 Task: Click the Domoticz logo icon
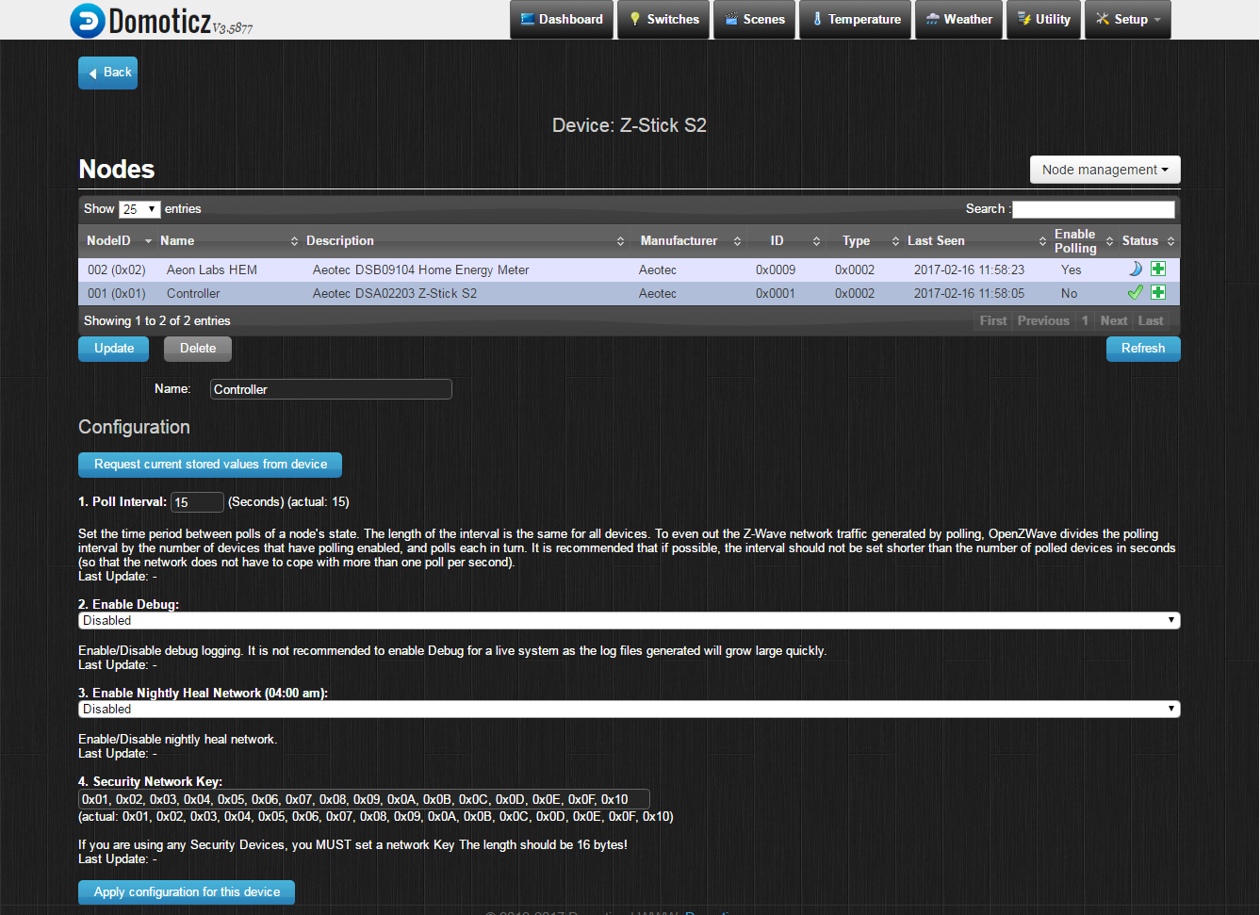click(x=88, y=21)
